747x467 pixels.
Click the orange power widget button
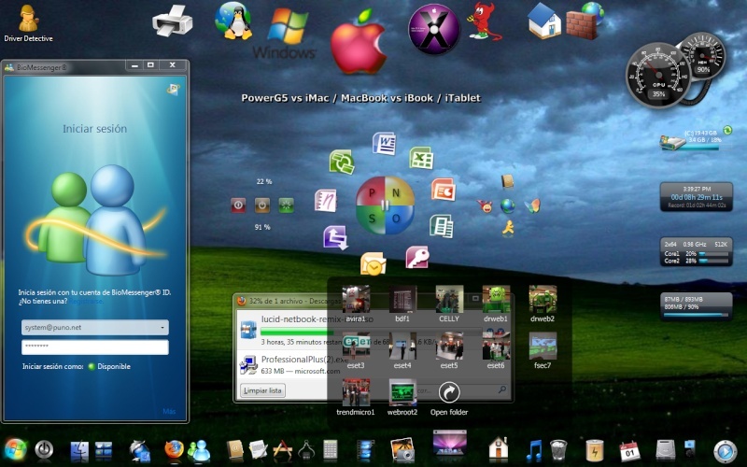click(x=262, y=205)
